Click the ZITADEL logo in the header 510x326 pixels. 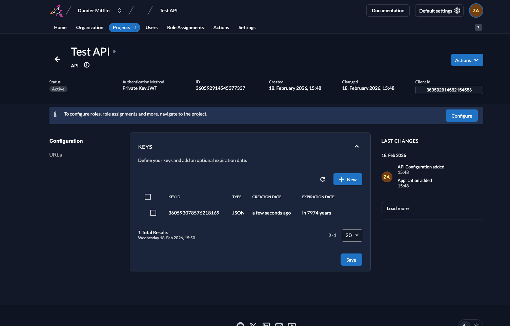pos(57,11)
